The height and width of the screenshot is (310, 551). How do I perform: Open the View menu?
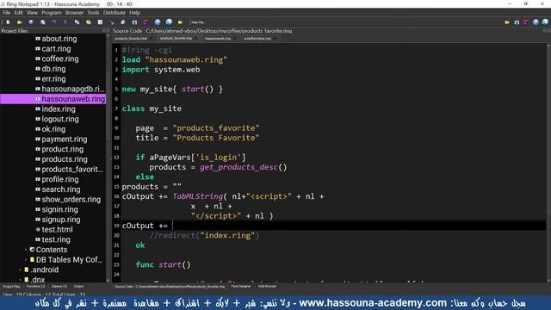tap(32, 13)
